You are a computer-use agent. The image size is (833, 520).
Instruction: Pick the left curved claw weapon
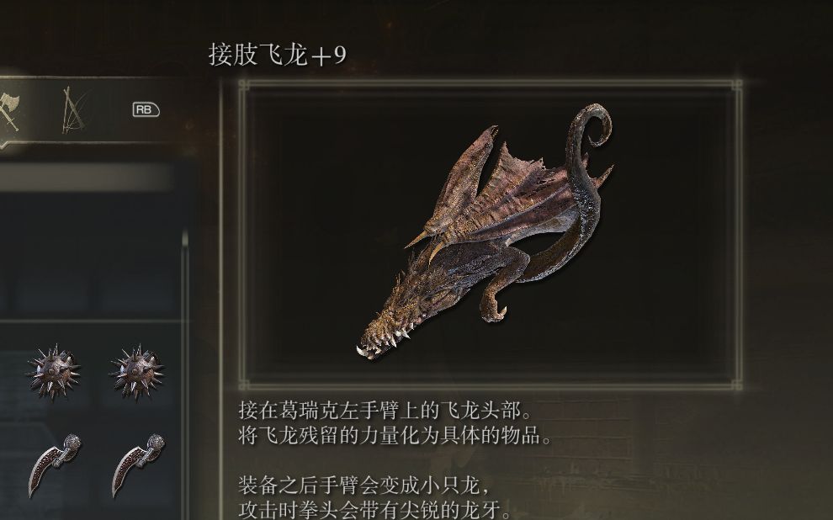(54, 464)
